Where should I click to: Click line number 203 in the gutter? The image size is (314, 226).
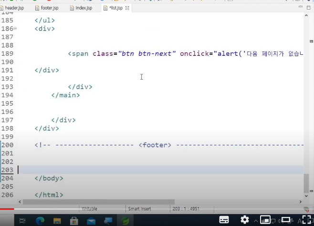coord(8,170)
